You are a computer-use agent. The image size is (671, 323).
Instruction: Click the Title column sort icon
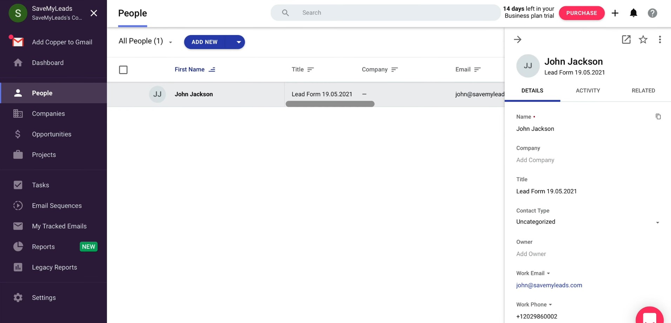click(310, 69)
